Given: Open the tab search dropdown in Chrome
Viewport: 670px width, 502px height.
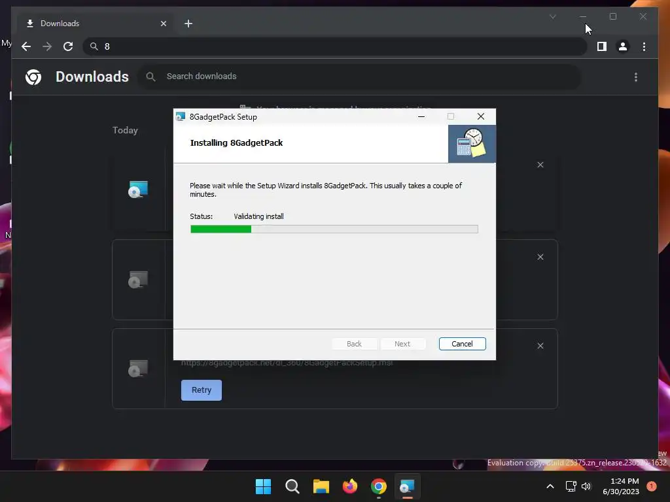Looking at the screenshot, I should coord(552,16).
